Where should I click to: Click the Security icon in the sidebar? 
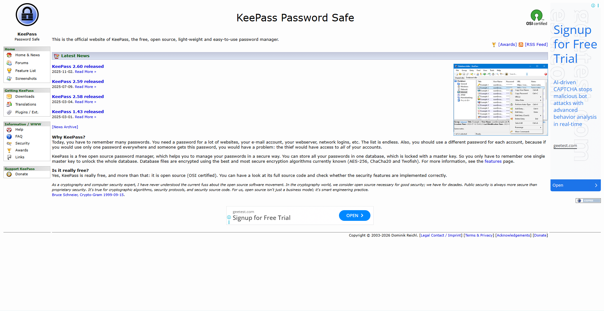(9, 143)
